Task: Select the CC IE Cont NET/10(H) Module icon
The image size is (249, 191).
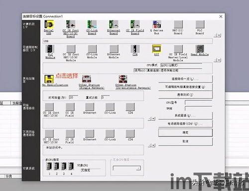Action: coord(71,49)
